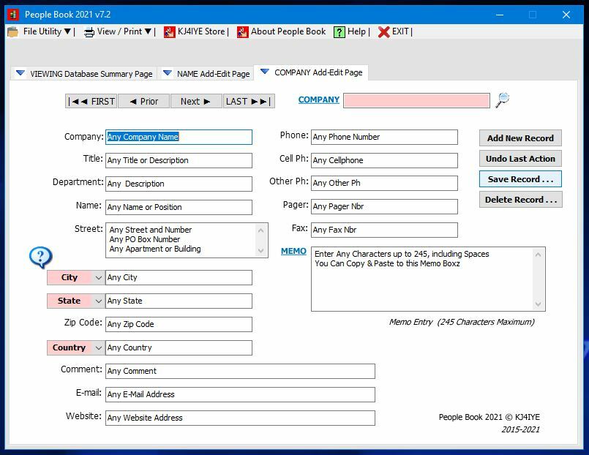Click Memo box scroll up arrow
The image size is (589, 455).
point(539,255)
